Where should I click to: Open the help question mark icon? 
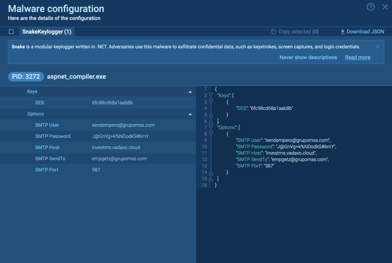(x=371, y=7)
